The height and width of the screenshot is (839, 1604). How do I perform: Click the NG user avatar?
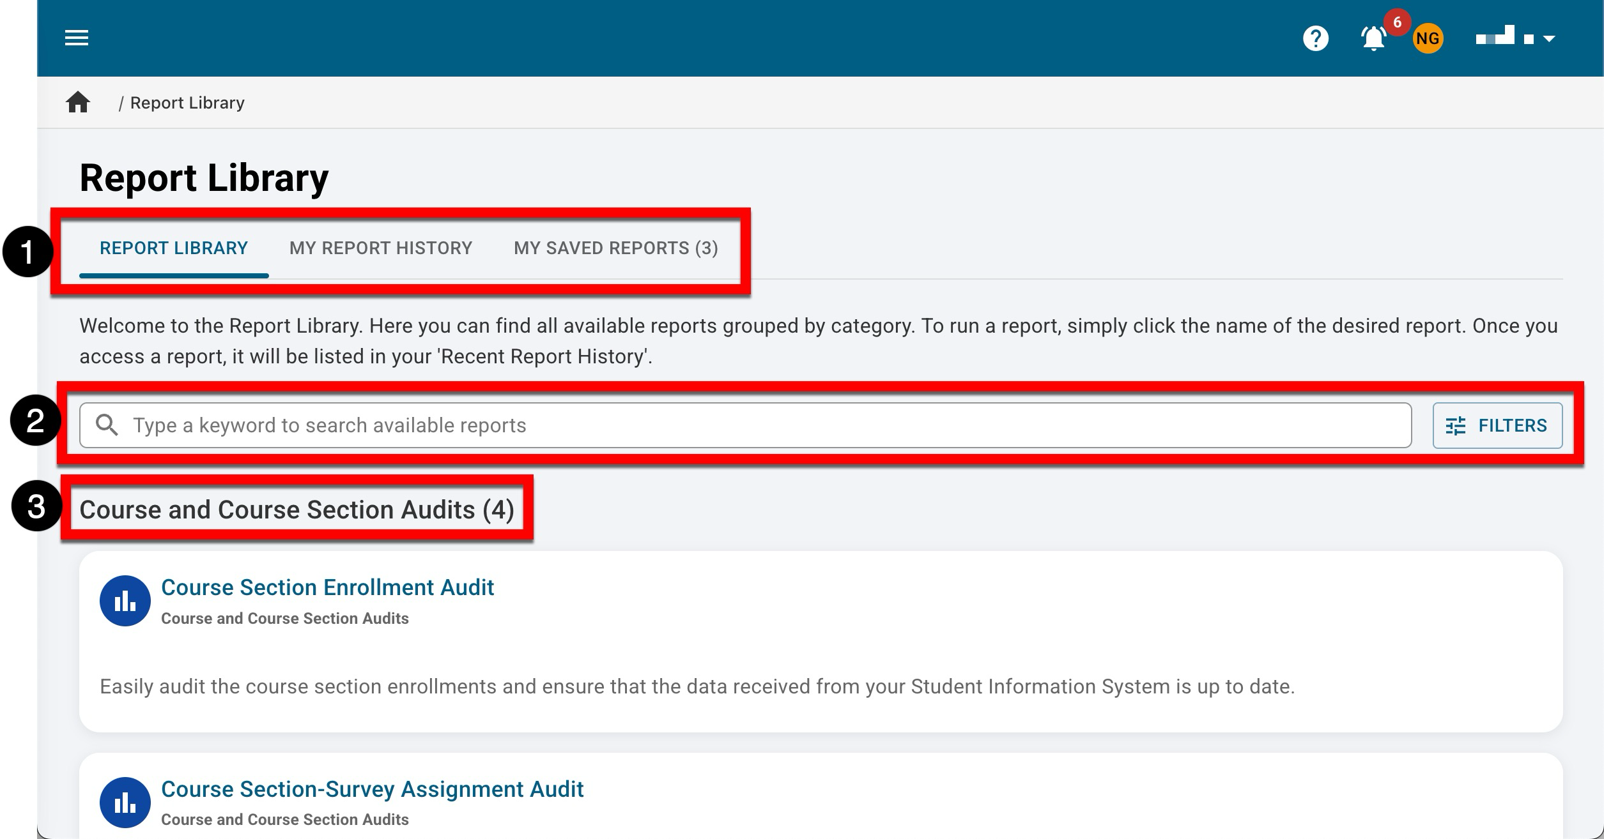1427,39
